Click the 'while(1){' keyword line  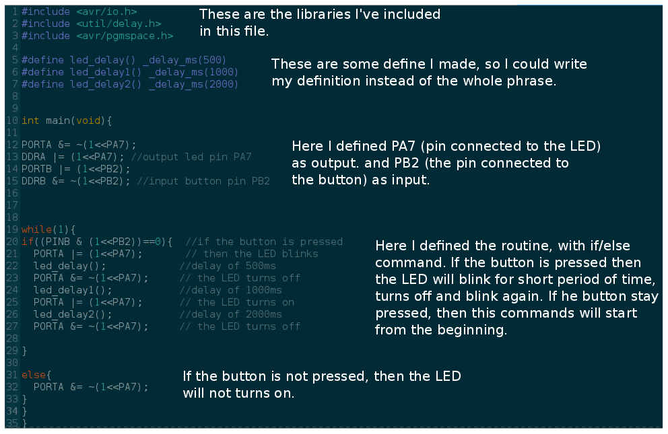[48, 229]
